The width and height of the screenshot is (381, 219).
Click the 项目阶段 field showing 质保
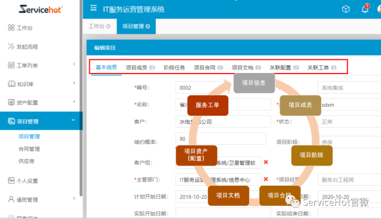click(x=349, y=142)
